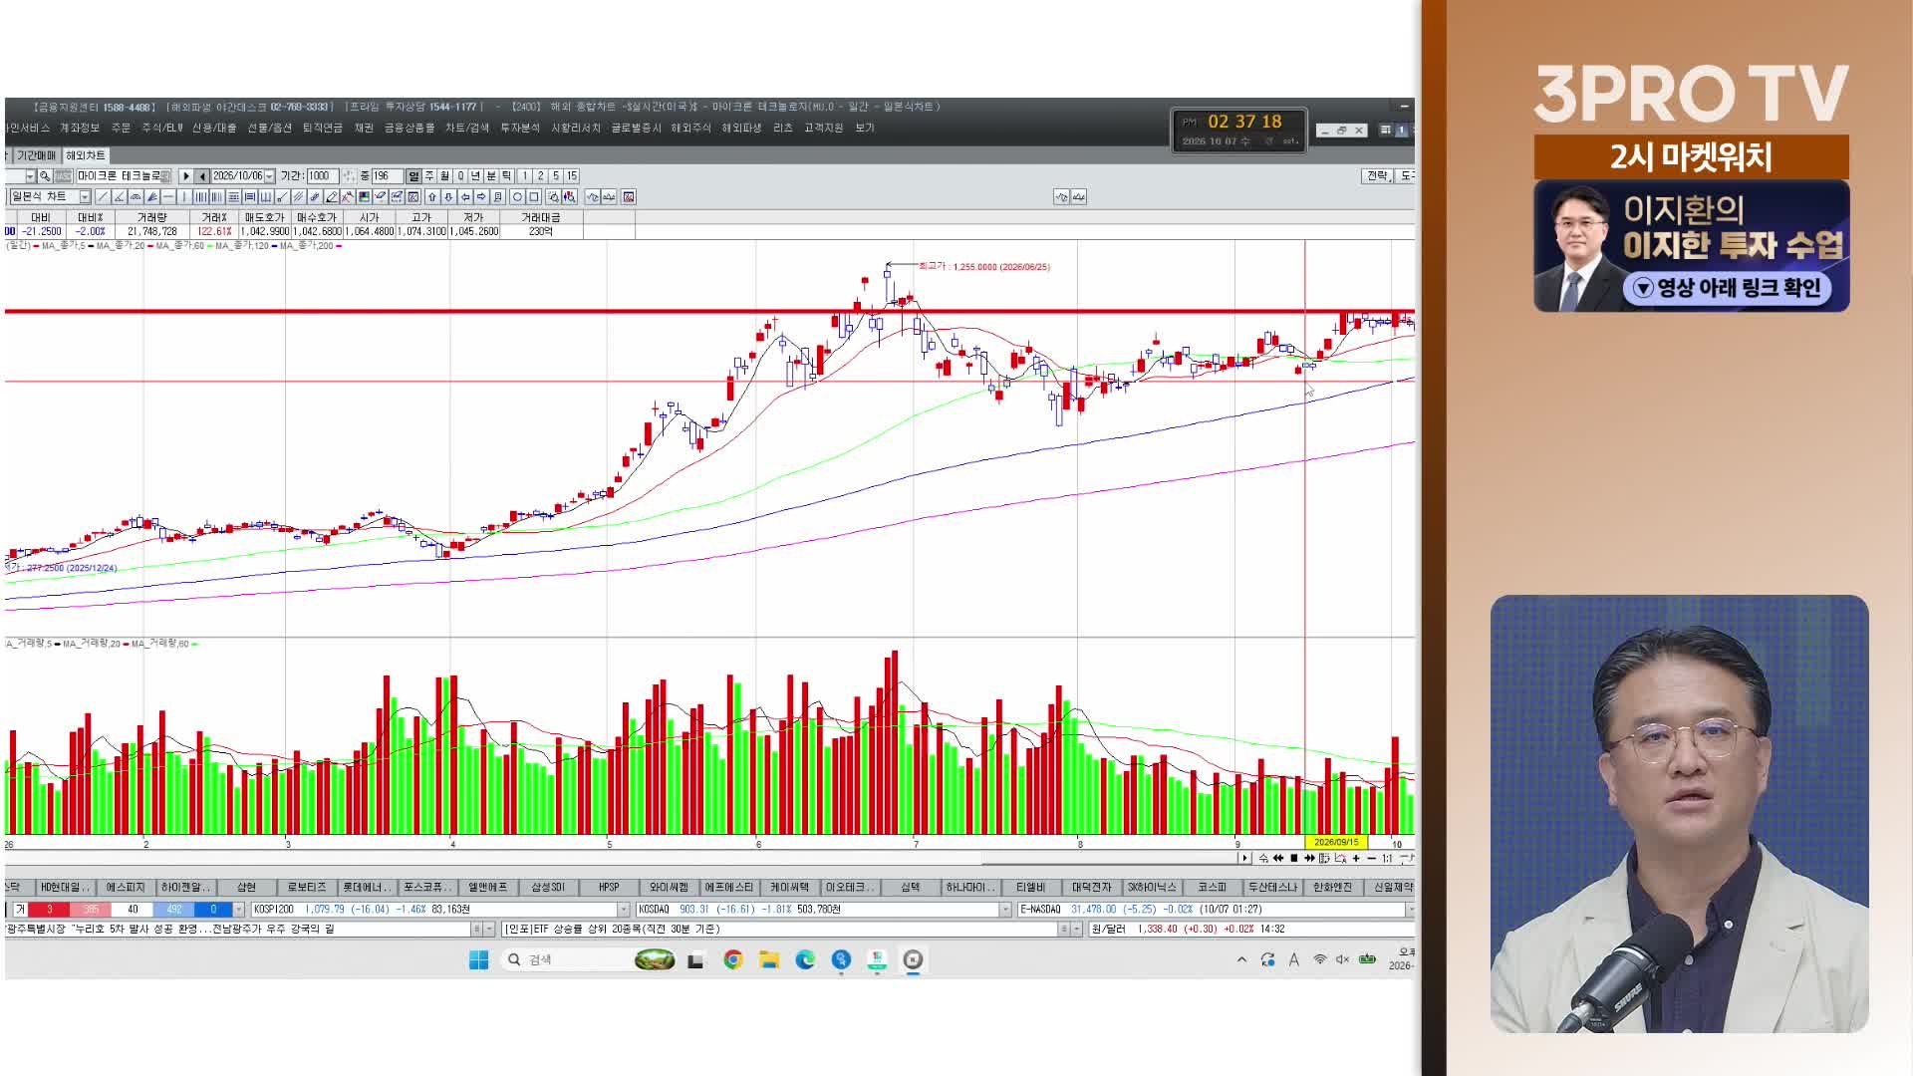Image resolution: width=1913 pixels, height=1076 pixels.
Task: Open the 해외주식 menu
Action: [690, 129]
